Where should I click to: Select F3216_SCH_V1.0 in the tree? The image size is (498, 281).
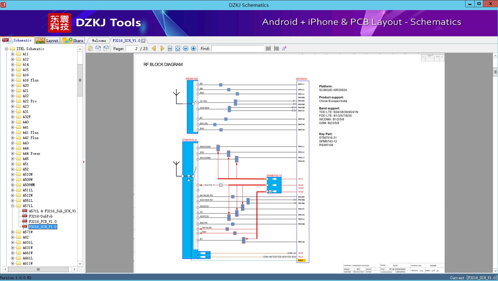[x=43, y=227]
